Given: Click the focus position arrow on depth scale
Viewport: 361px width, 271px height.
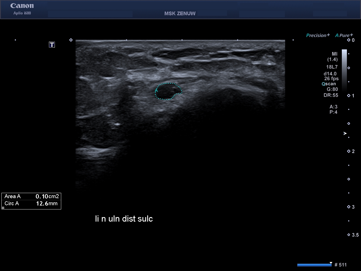Looking at the screenshot, I should click(345, 133).
